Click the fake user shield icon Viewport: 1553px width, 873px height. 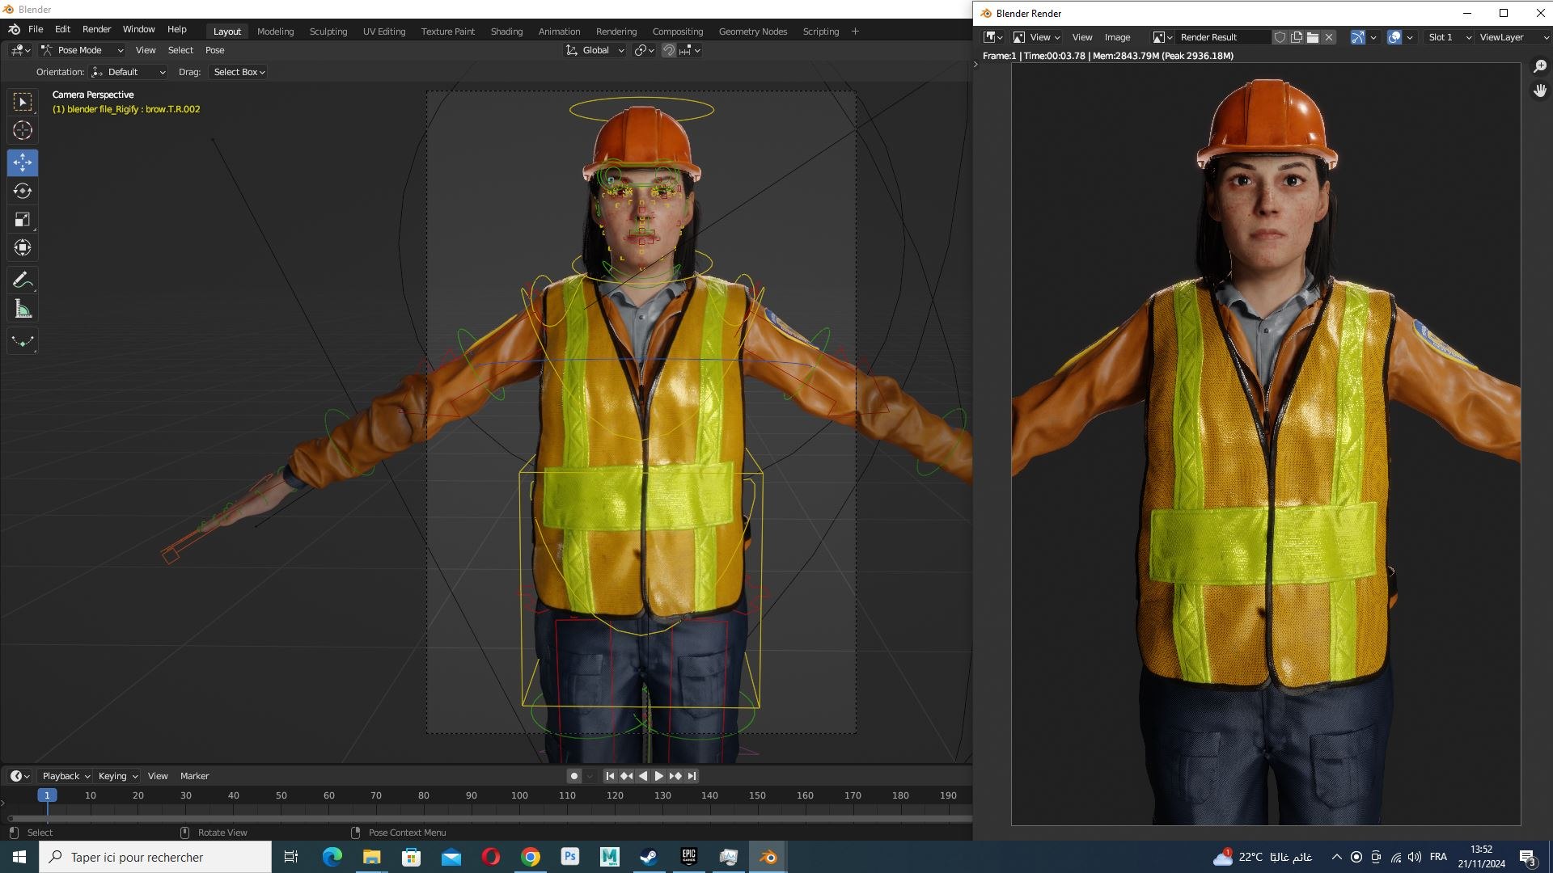click(x=1280, y=37)
